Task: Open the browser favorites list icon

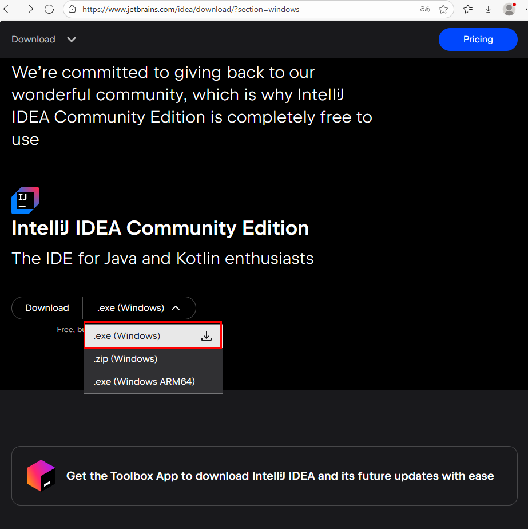Action: click(468, 9)
